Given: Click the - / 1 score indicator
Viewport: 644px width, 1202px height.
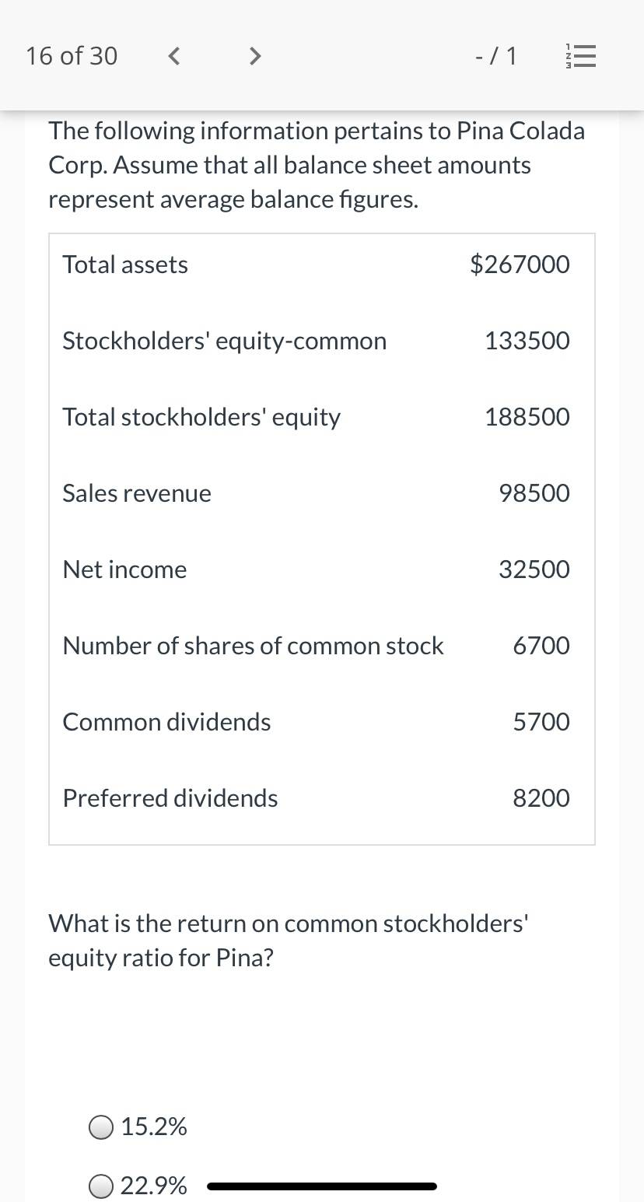Looking at the screenshot, I should 495,56.
